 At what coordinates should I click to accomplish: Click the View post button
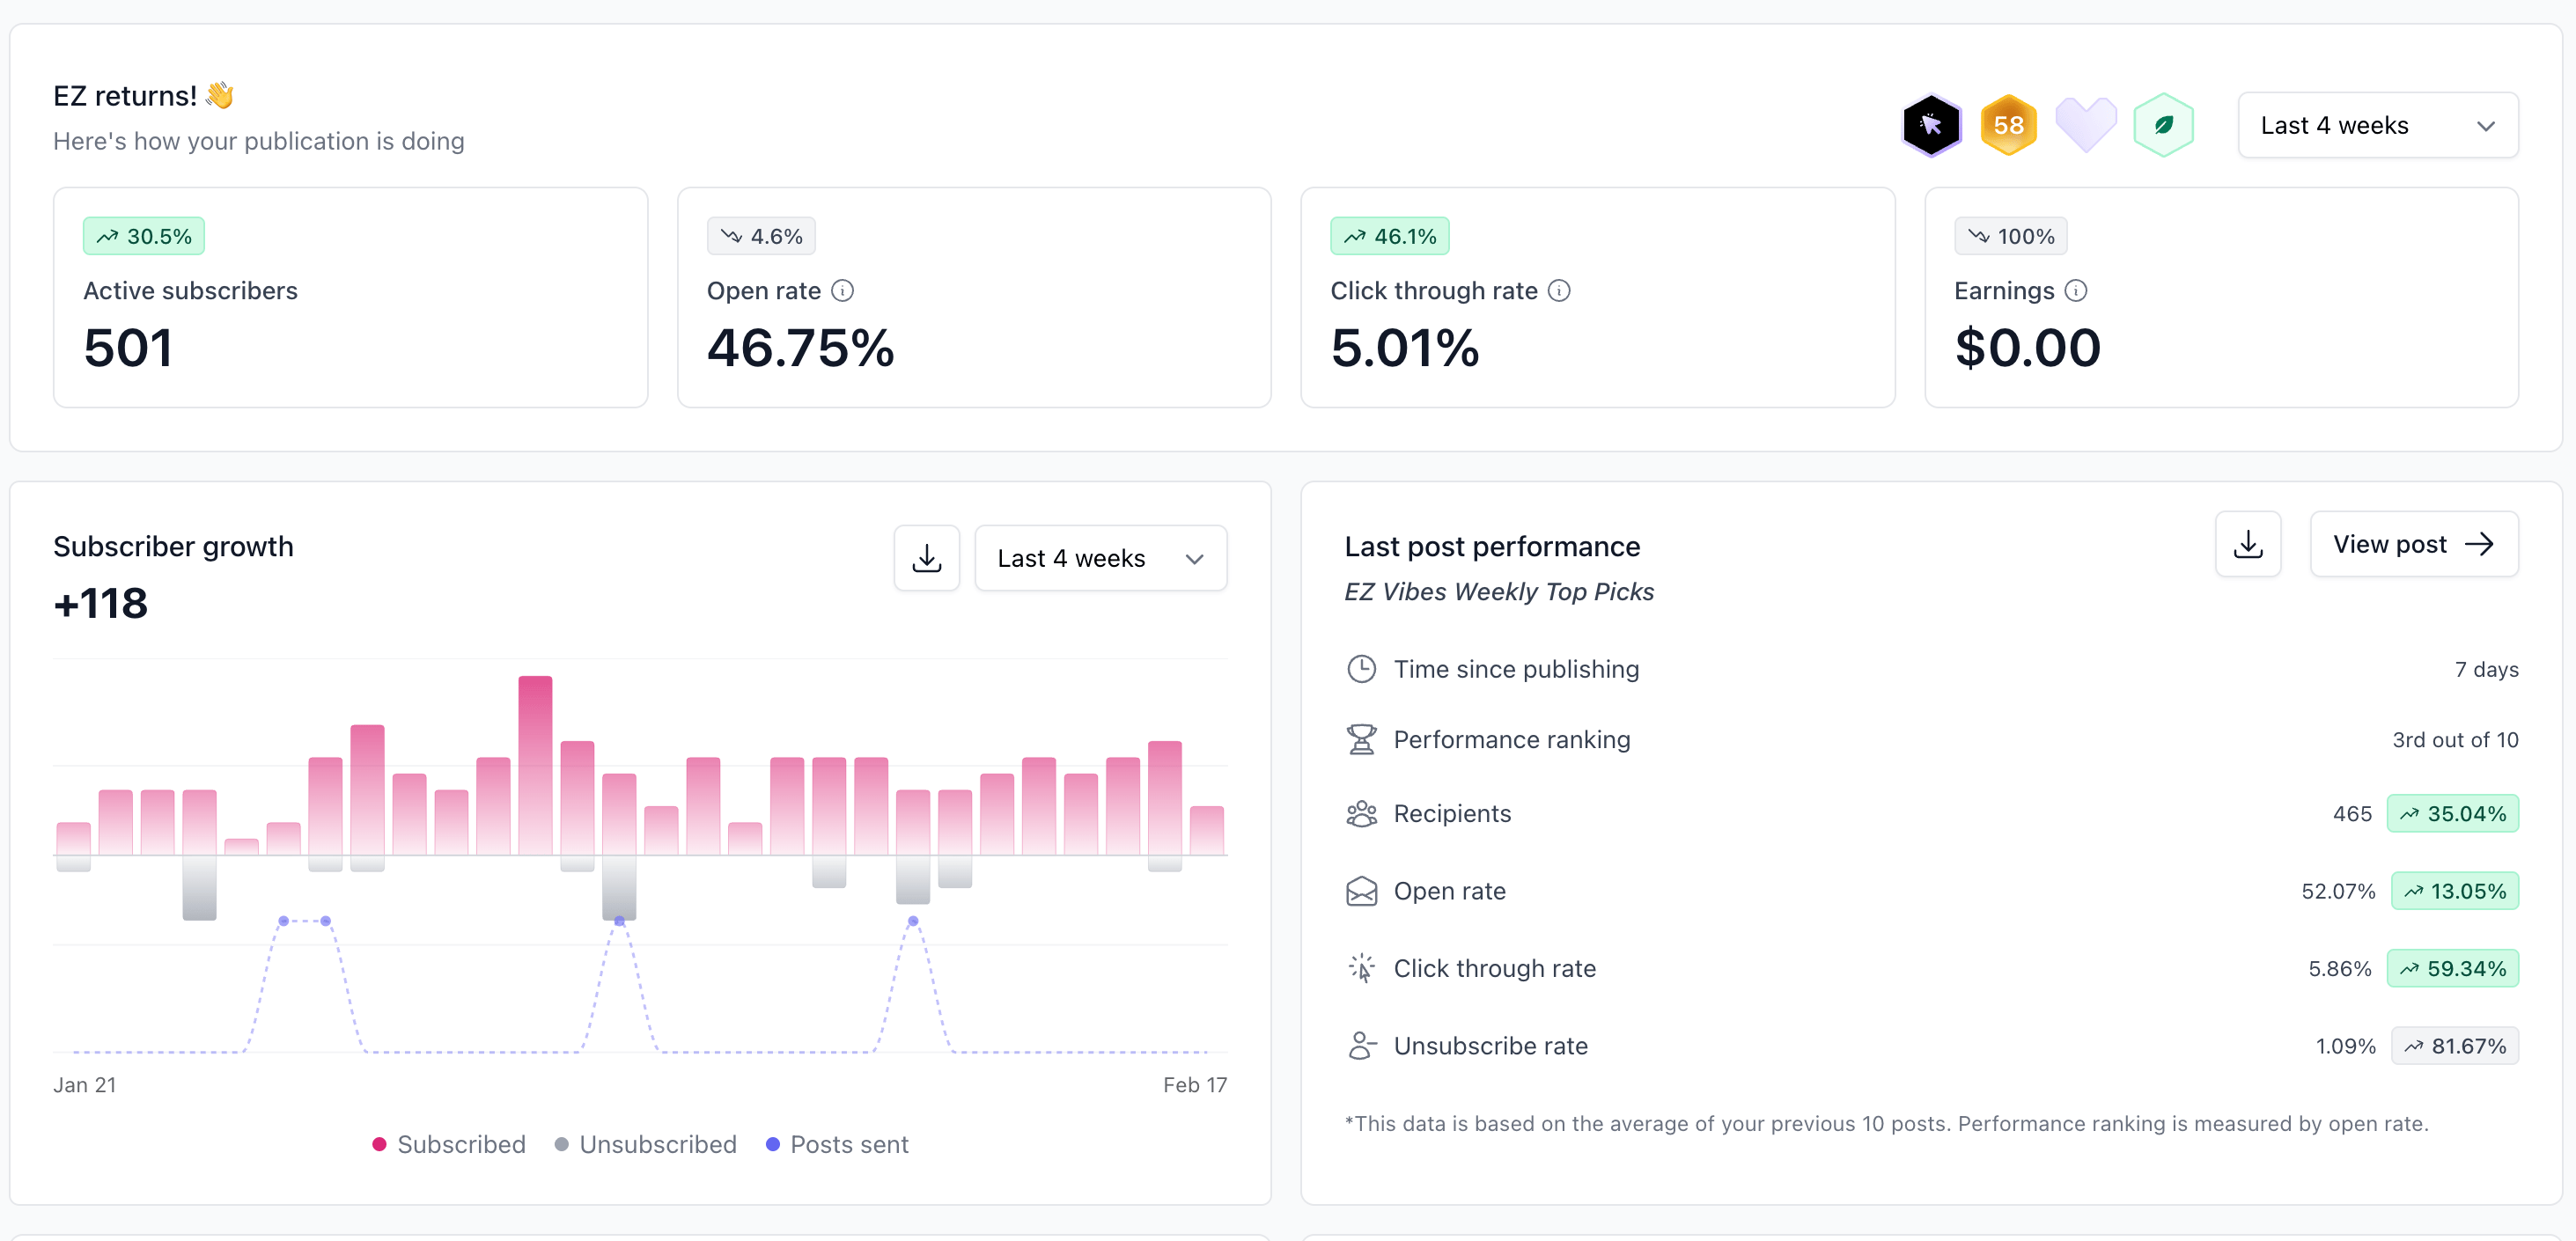(2413, 544)
